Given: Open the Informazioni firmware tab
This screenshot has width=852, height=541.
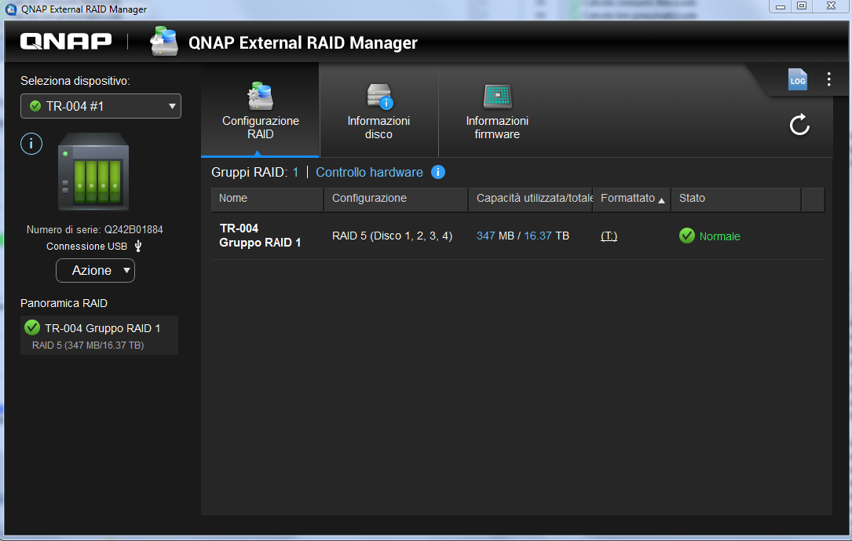Looking at the screenshot, I should (496, 111).
